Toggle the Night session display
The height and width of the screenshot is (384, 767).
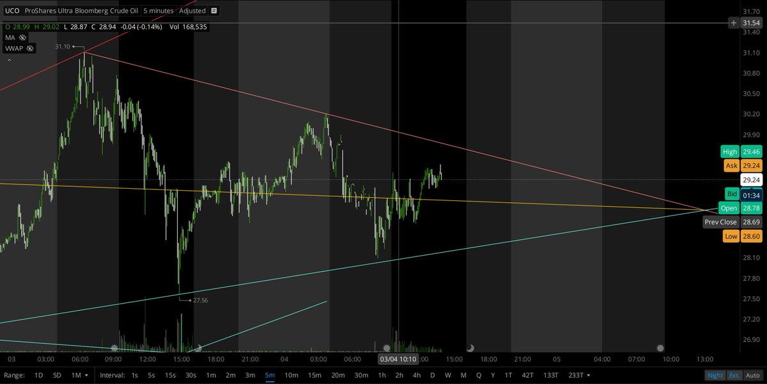[x=716, y=375]
